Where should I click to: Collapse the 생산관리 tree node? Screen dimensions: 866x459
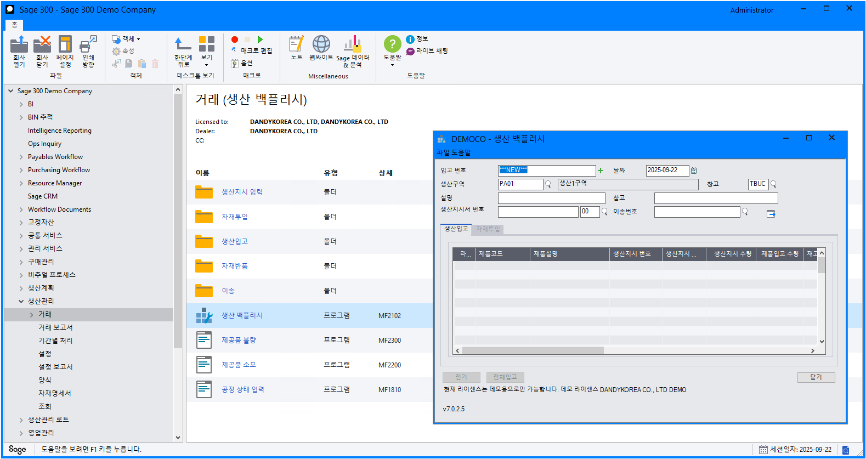click(21, 301)
